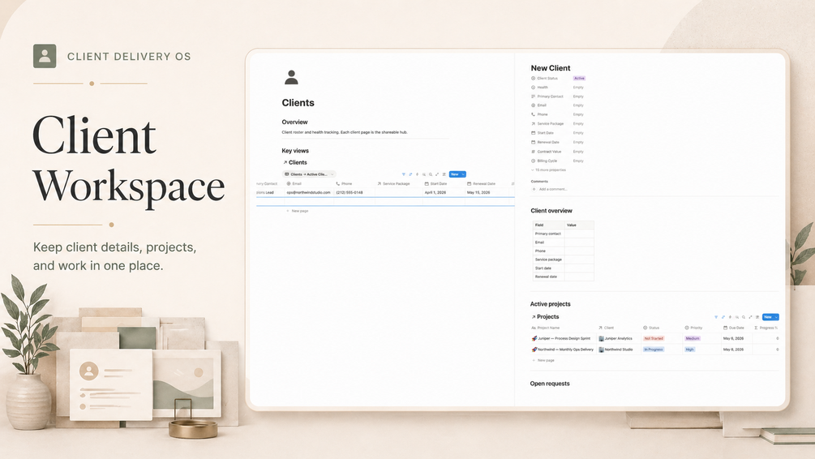Click the expand icon in Projects toolbar
Image resolution: width=815 pixels, height=459 pixels.
(751, 316)
